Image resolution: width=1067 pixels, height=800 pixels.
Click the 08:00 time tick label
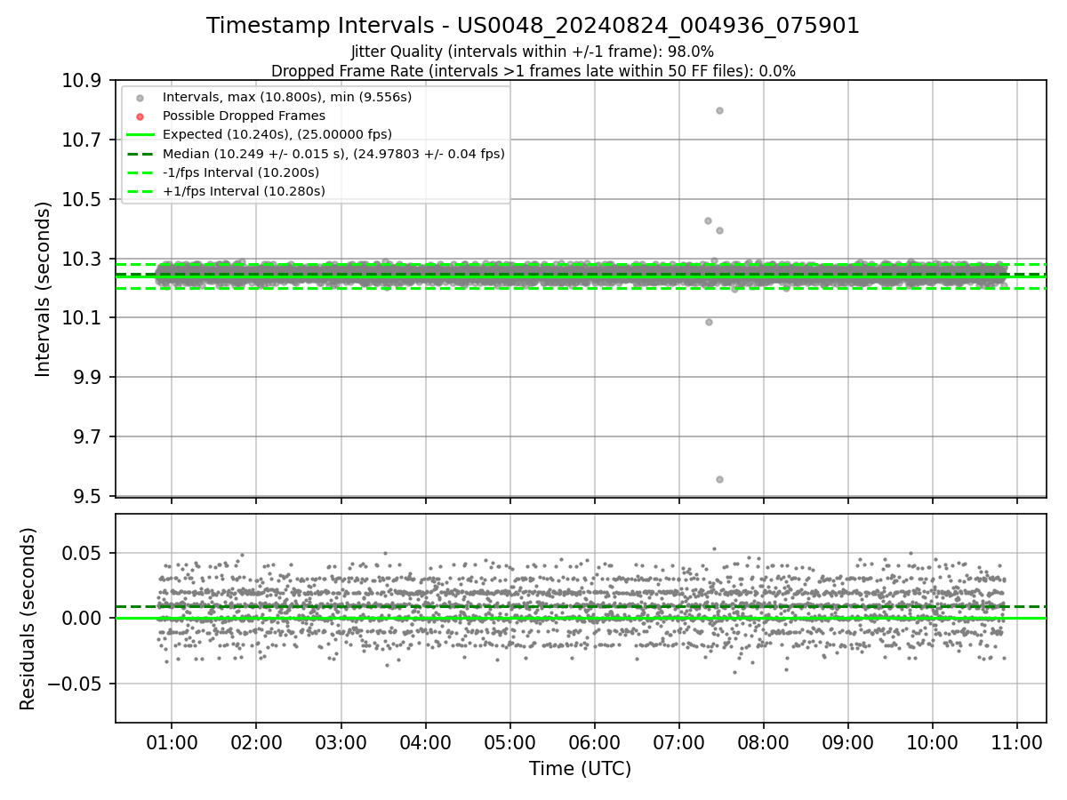(x=763, y=742)
